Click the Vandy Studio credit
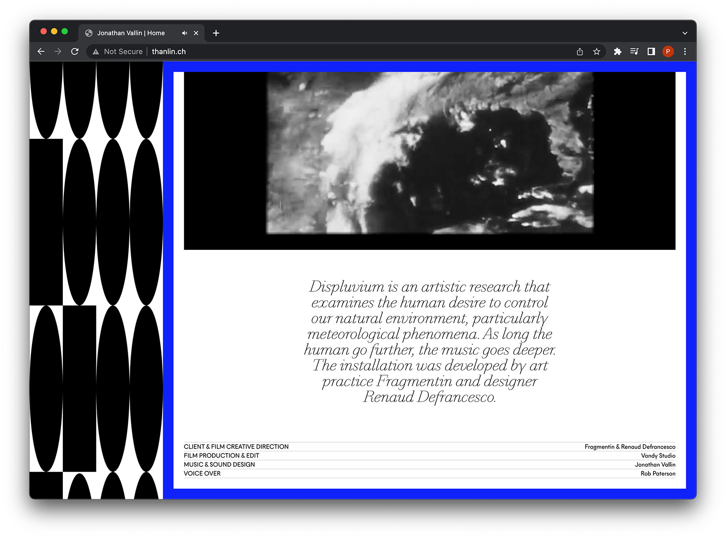The image size is (726, 538). pyautogui.click(x=658, y=456)
